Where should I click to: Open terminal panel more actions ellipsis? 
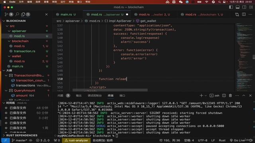click(237, 95)
